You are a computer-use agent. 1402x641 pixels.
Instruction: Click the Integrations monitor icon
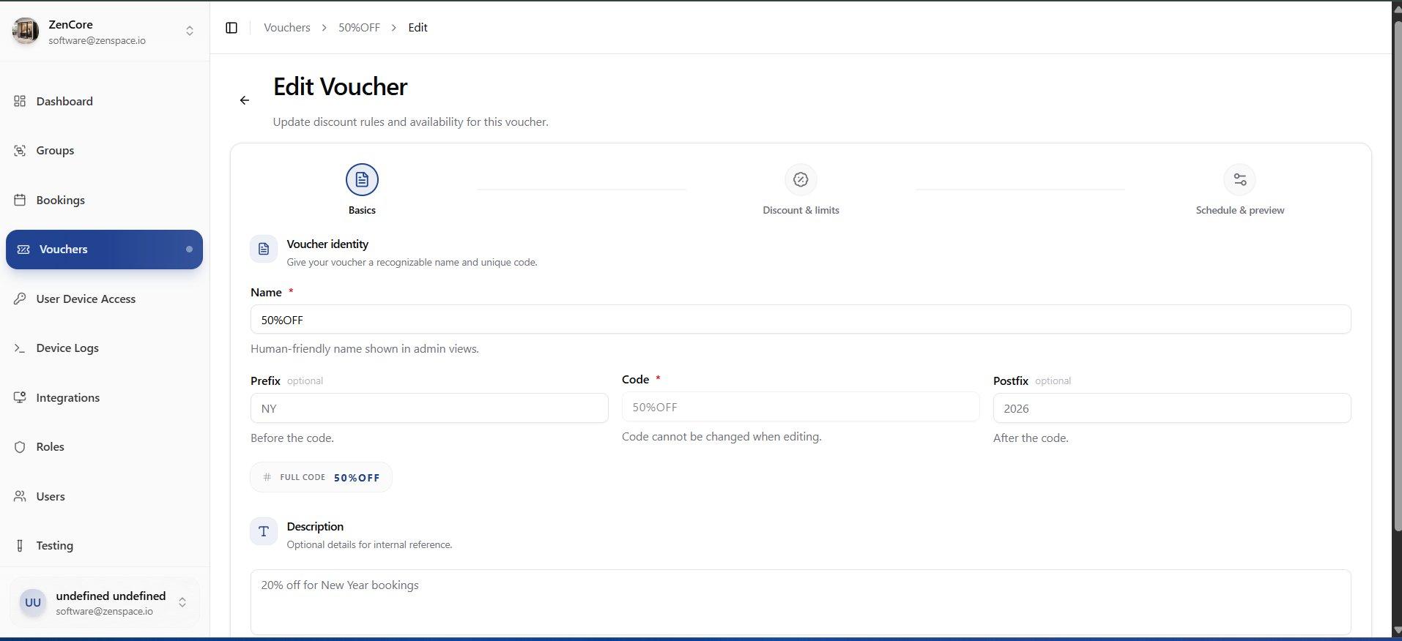(x=20, y=397)
